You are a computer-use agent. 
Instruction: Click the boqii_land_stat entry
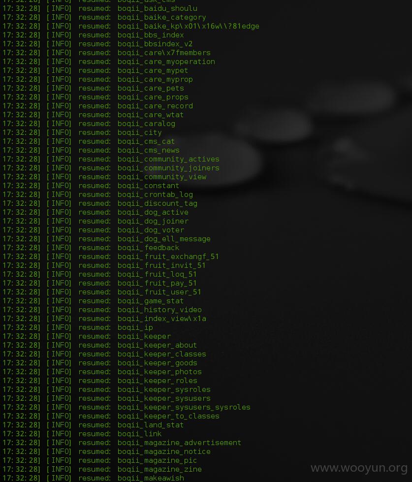coord(151,425)
